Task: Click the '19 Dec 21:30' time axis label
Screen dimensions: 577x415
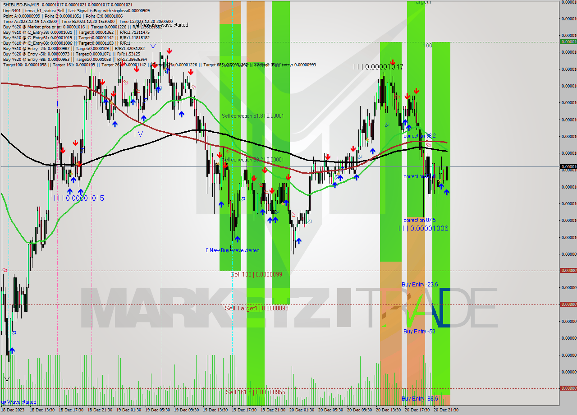Action: click(x=274, y=410)
